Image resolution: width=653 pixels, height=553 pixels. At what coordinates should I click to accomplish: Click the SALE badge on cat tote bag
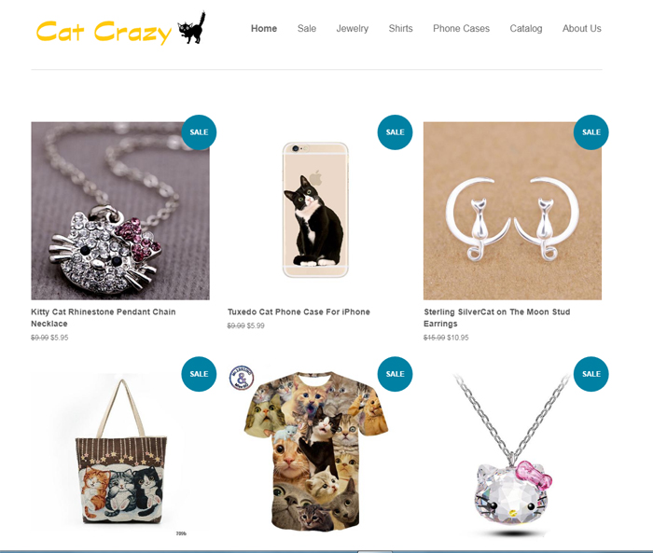point(199,374)
